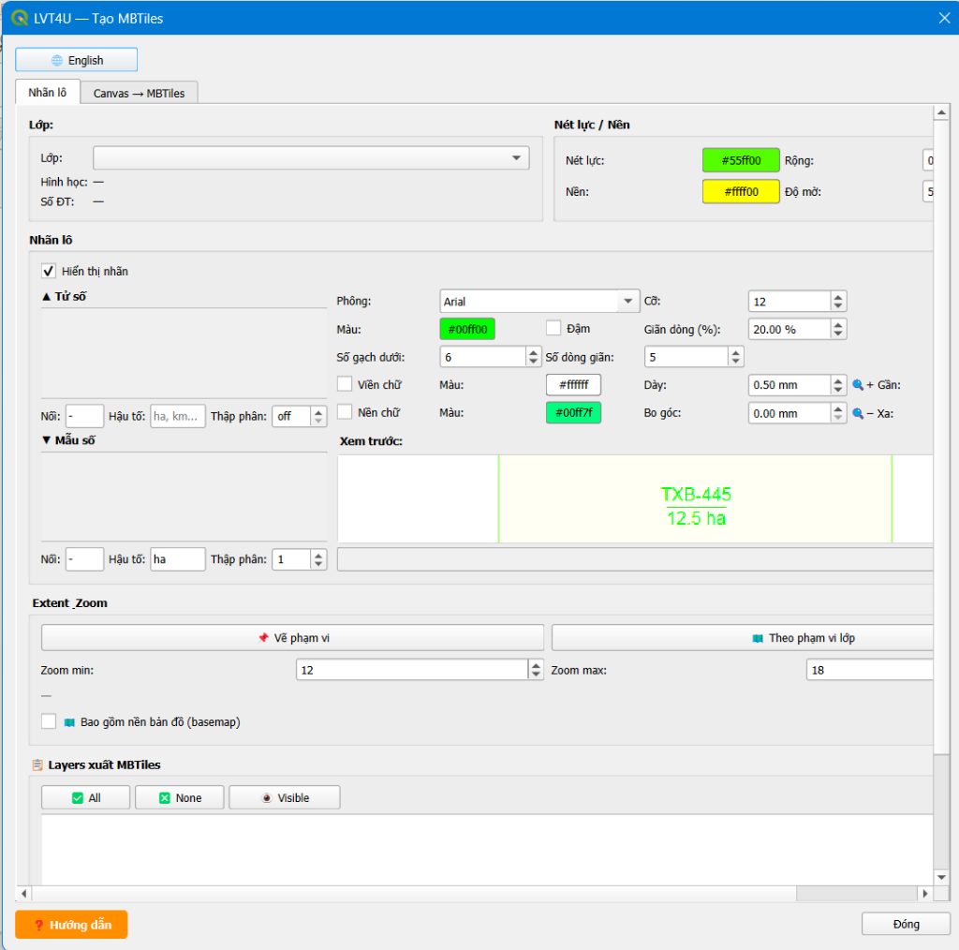This screenshot has width=959, height=950.
Task: Click the None layers button
Action: pos(180,797)
